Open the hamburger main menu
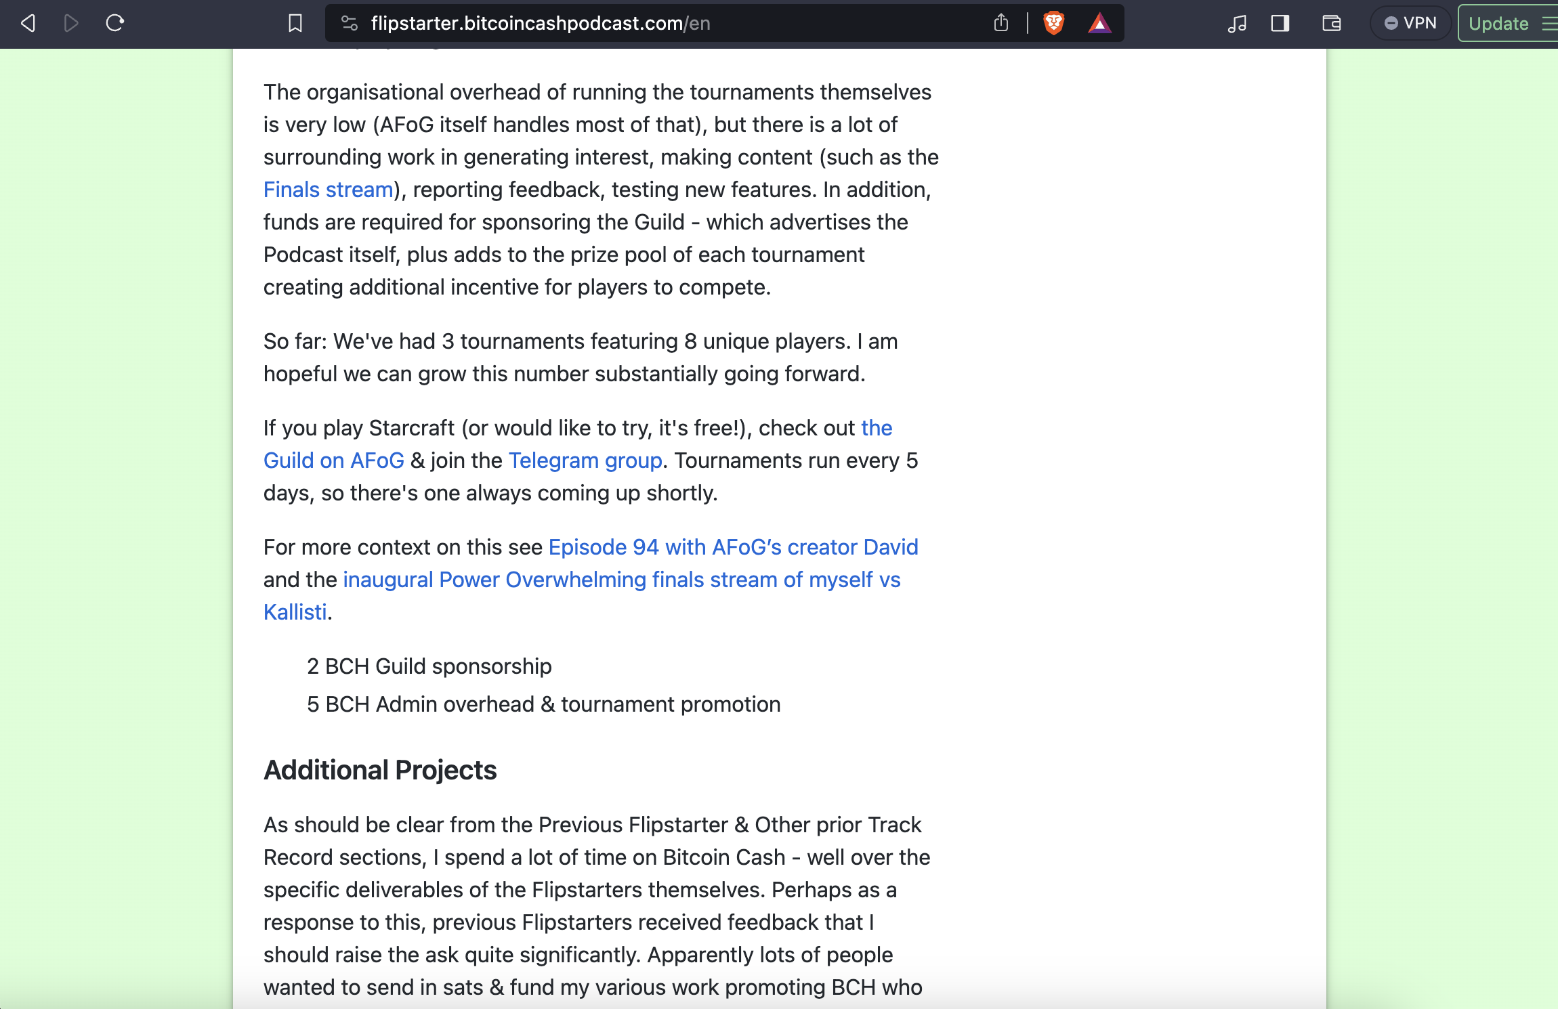 (1549, 24)
